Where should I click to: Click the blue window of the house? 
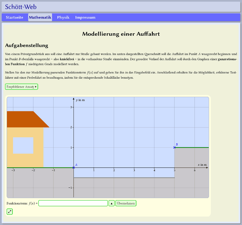[23, 145]
